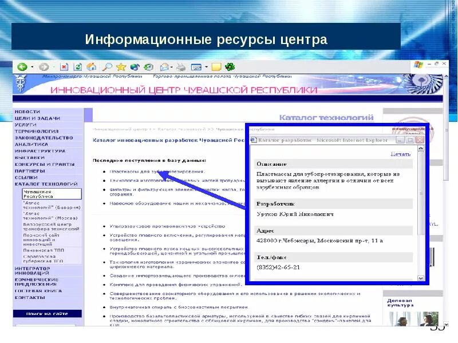Open Комплекс для проведения физических упражнений link

176,284
